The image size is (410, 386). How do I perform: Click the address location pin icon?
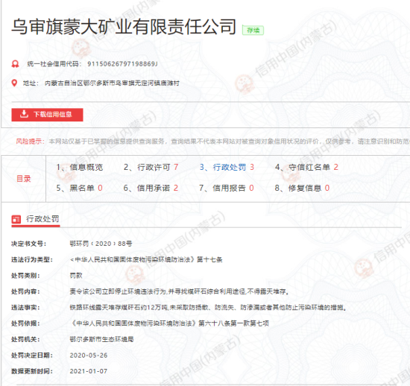tap(14, 83)
